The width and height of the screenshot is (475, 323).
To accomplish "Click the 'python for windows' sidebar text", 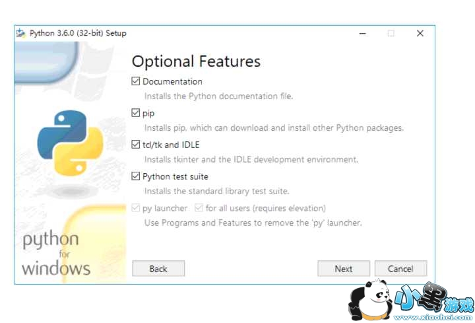I will point(55,254).
